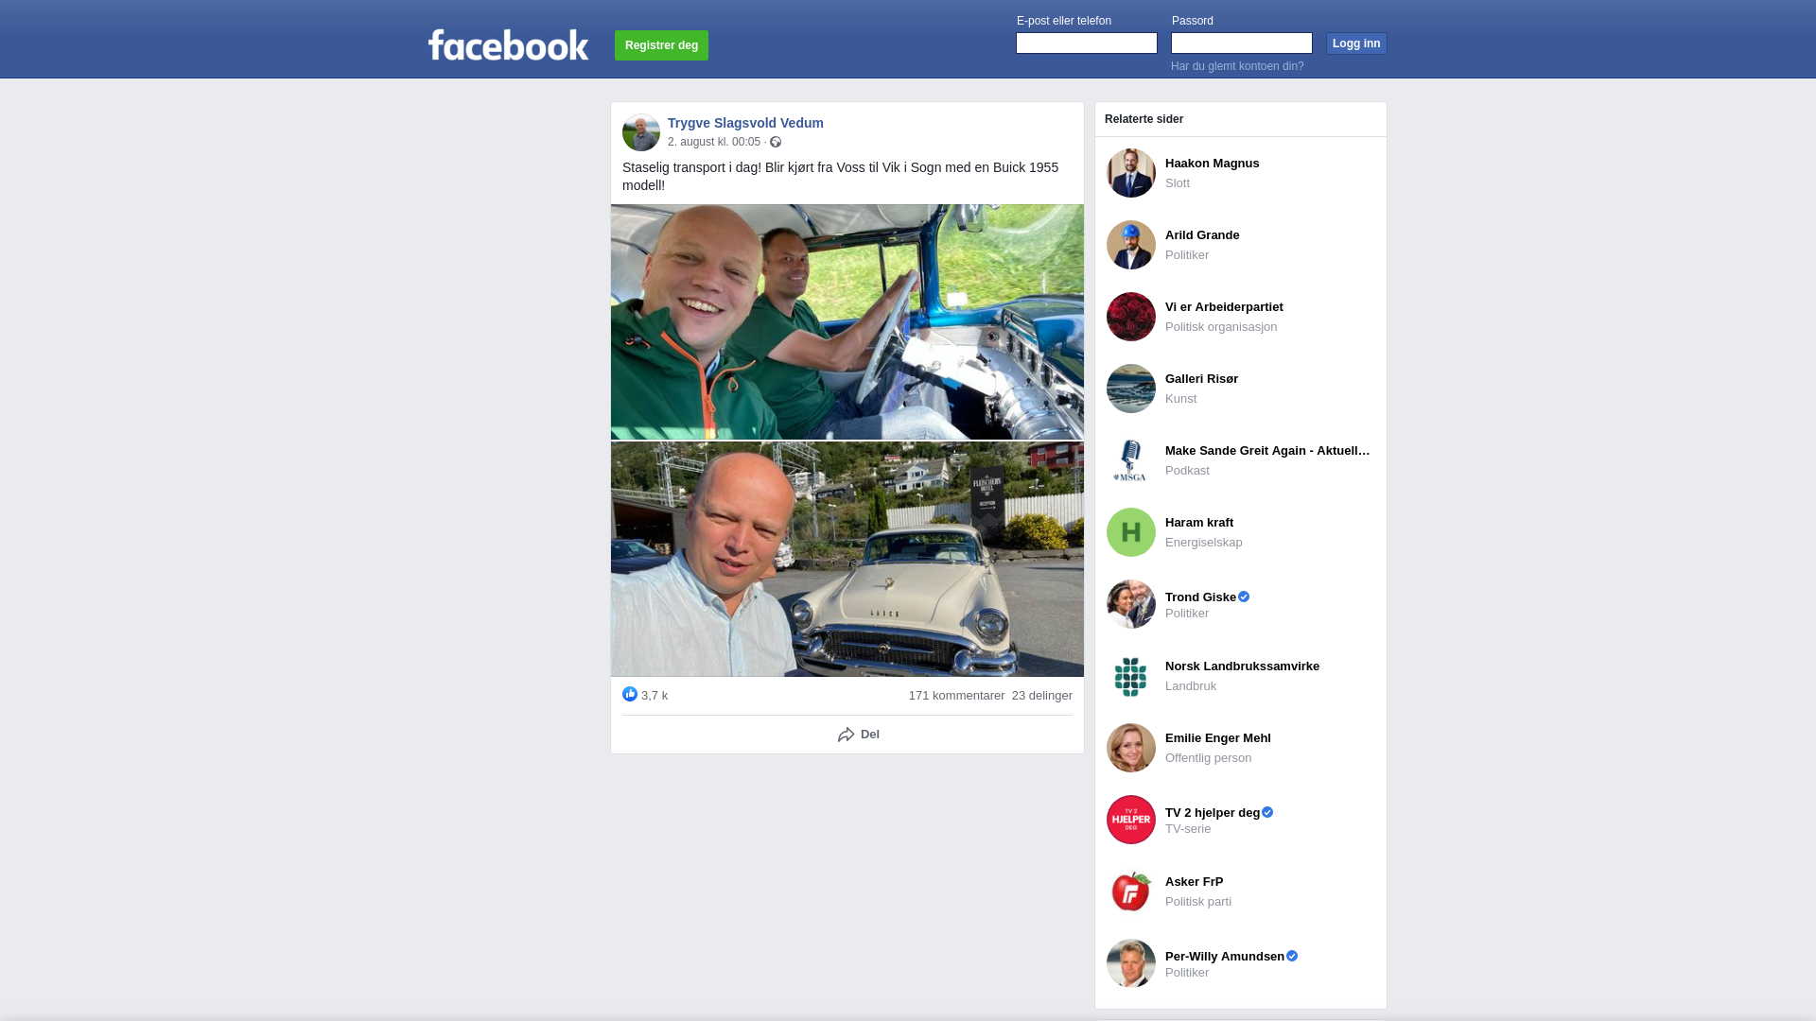The image size is (1816, 1021).
Task: Click the public globe icon next to post date
Action: [776, 142]
